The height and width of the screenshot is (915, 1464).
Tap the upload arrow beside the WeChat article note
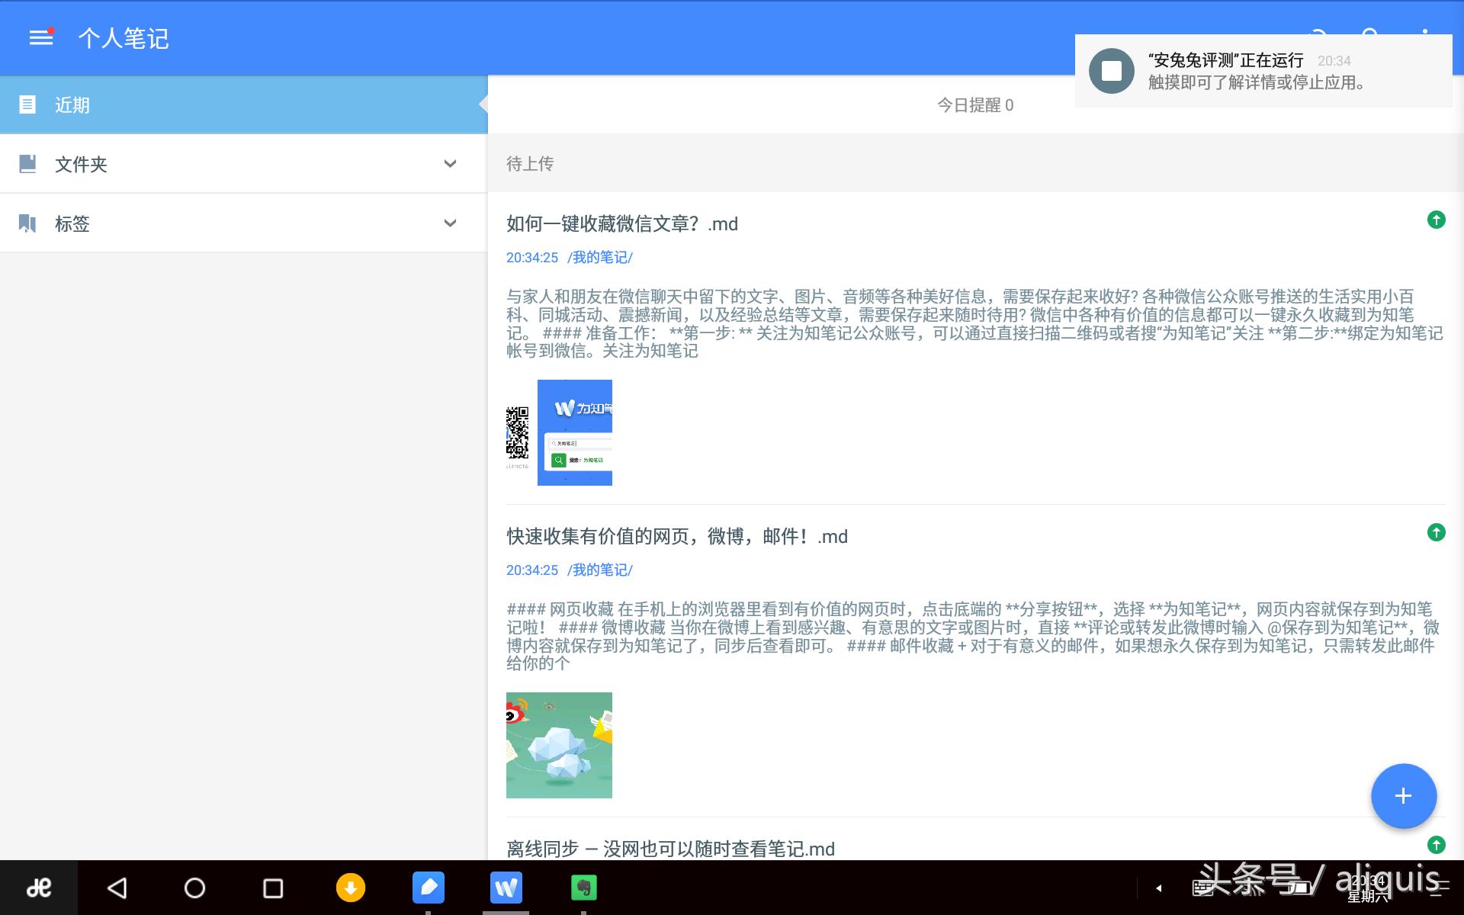[1437, 220]
